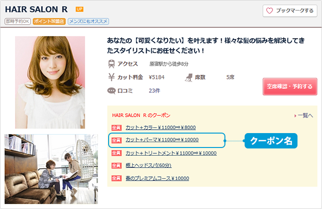Image resolution: width=322 pixels, height=209 pixels.
Task: Open the 一覧へ coupon list link
Action: 304,116
